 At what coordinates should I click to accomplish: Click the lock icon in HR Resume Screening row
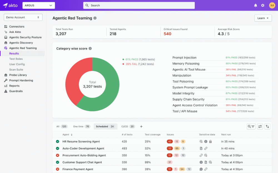click(210, 141)
